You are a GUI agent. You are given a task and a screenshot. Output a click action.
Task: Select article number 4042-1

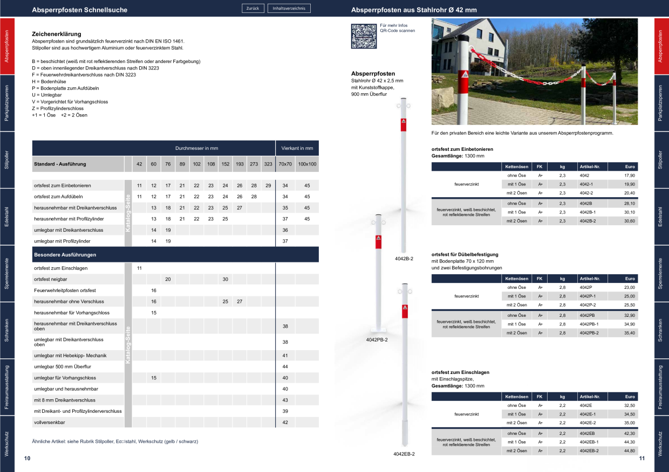point(586,184)
